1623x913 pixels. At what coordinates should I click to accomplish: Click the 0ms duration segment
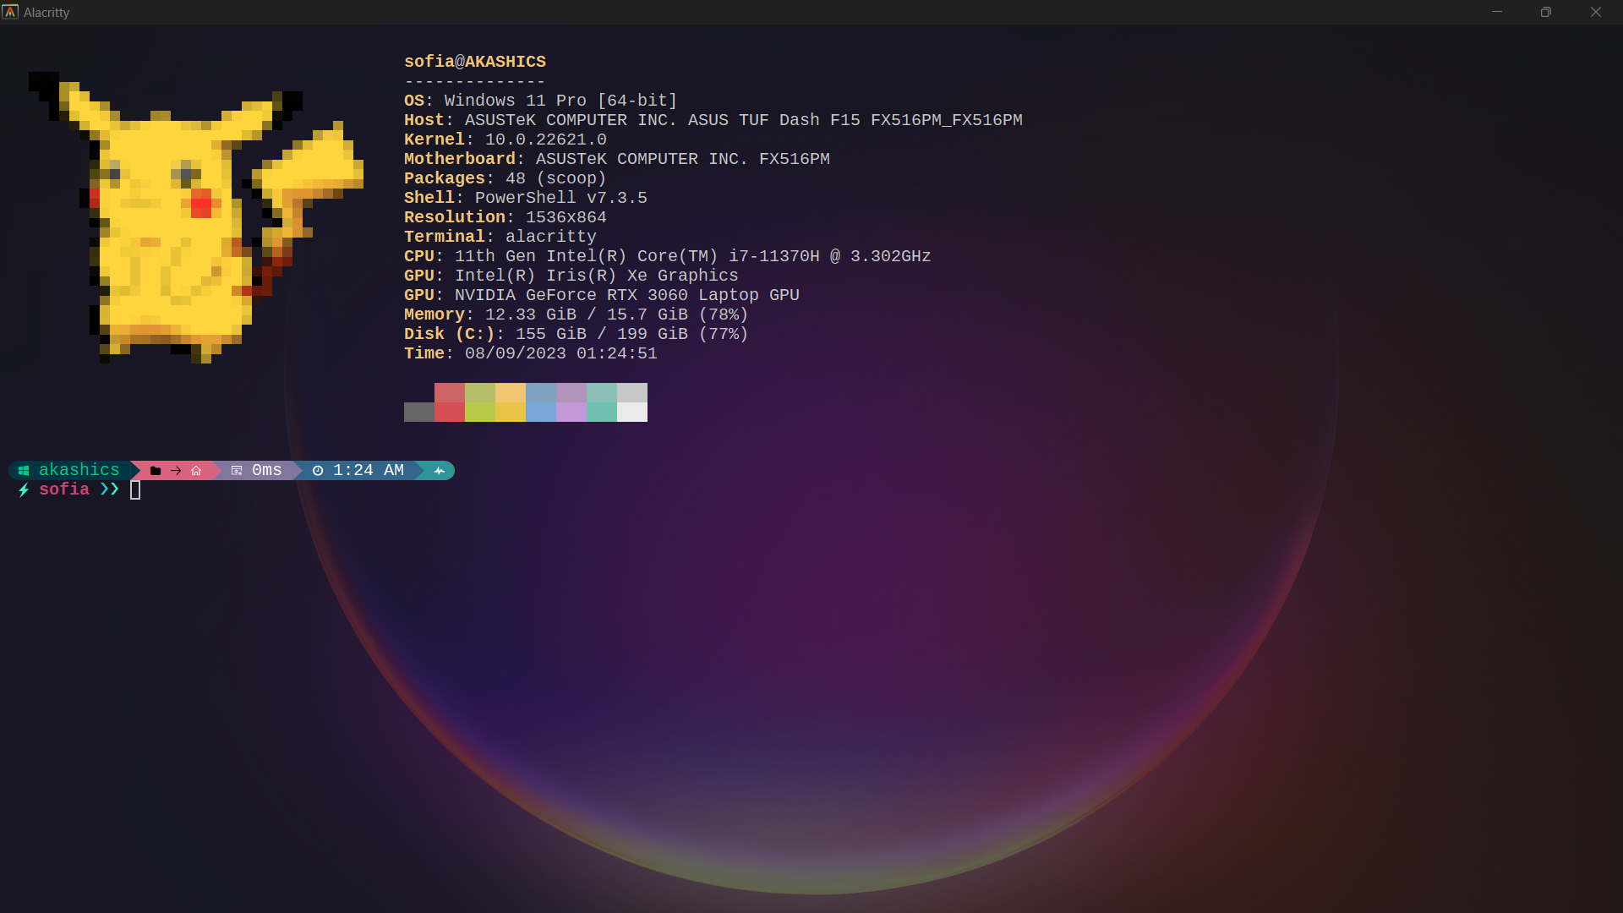266,470
